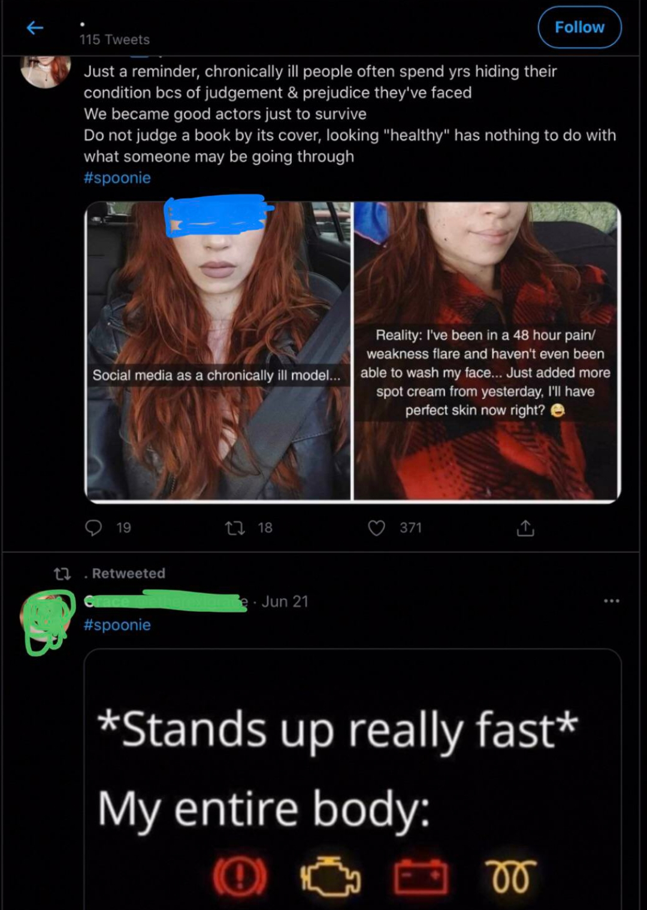Open #spoonie hashtag in retweeted post

(x=117, y=624)
